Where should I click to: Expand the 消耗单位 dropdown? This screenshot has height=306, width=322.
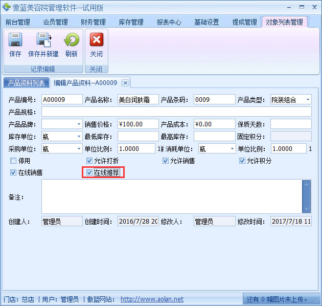click(x=232, y=149)
